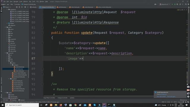Switch to web.php editor tab

point(33,7)
